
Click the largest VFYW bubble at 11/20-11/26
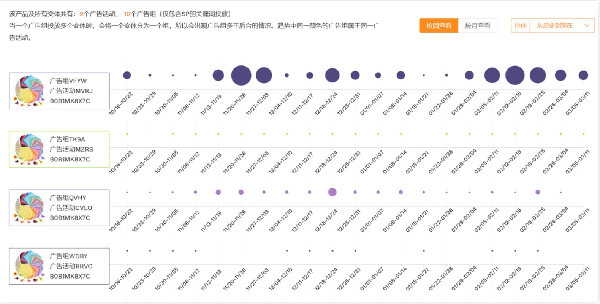[241, 75]
